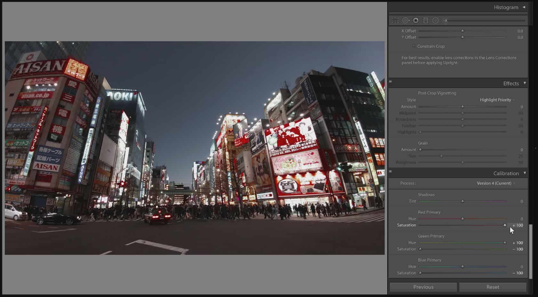The image size is (538, 297).
Task: Click the vignette Highlights slider handle
Action: (420, 132)
